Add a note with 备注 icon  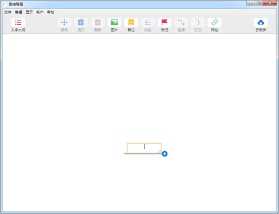pyautogui.click(x=131, y=22)
